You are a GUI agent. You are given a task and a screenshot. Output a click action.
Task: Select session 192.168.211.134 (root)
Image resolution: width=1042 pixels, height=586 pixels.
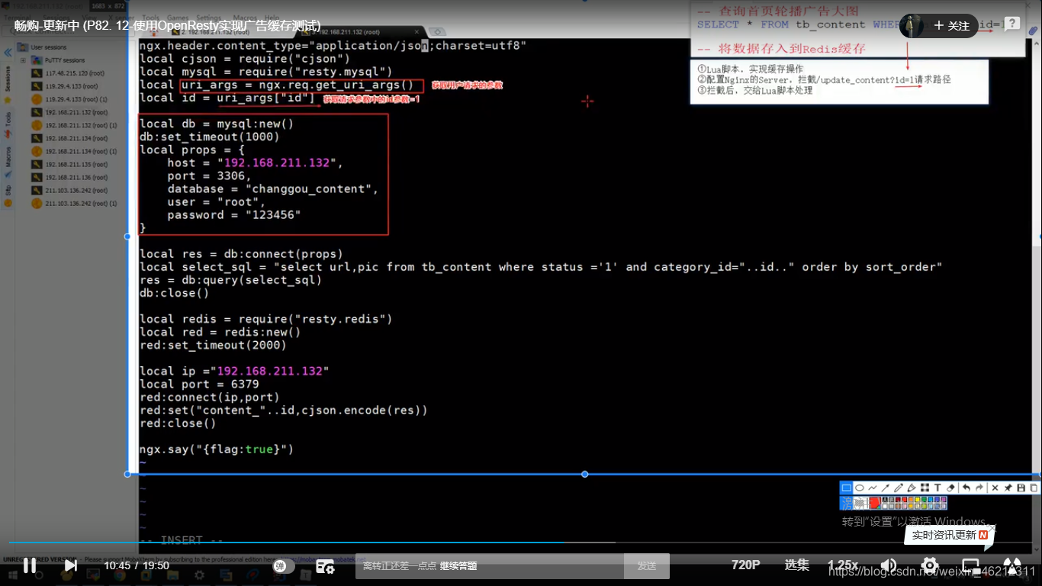pyautogui.click(x=75, y=138)
